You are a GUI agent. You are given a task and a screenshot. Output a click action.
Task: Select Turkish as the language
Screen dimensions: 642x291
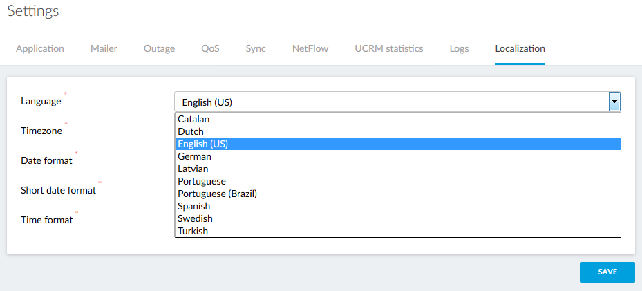click(x=193, y=231)
